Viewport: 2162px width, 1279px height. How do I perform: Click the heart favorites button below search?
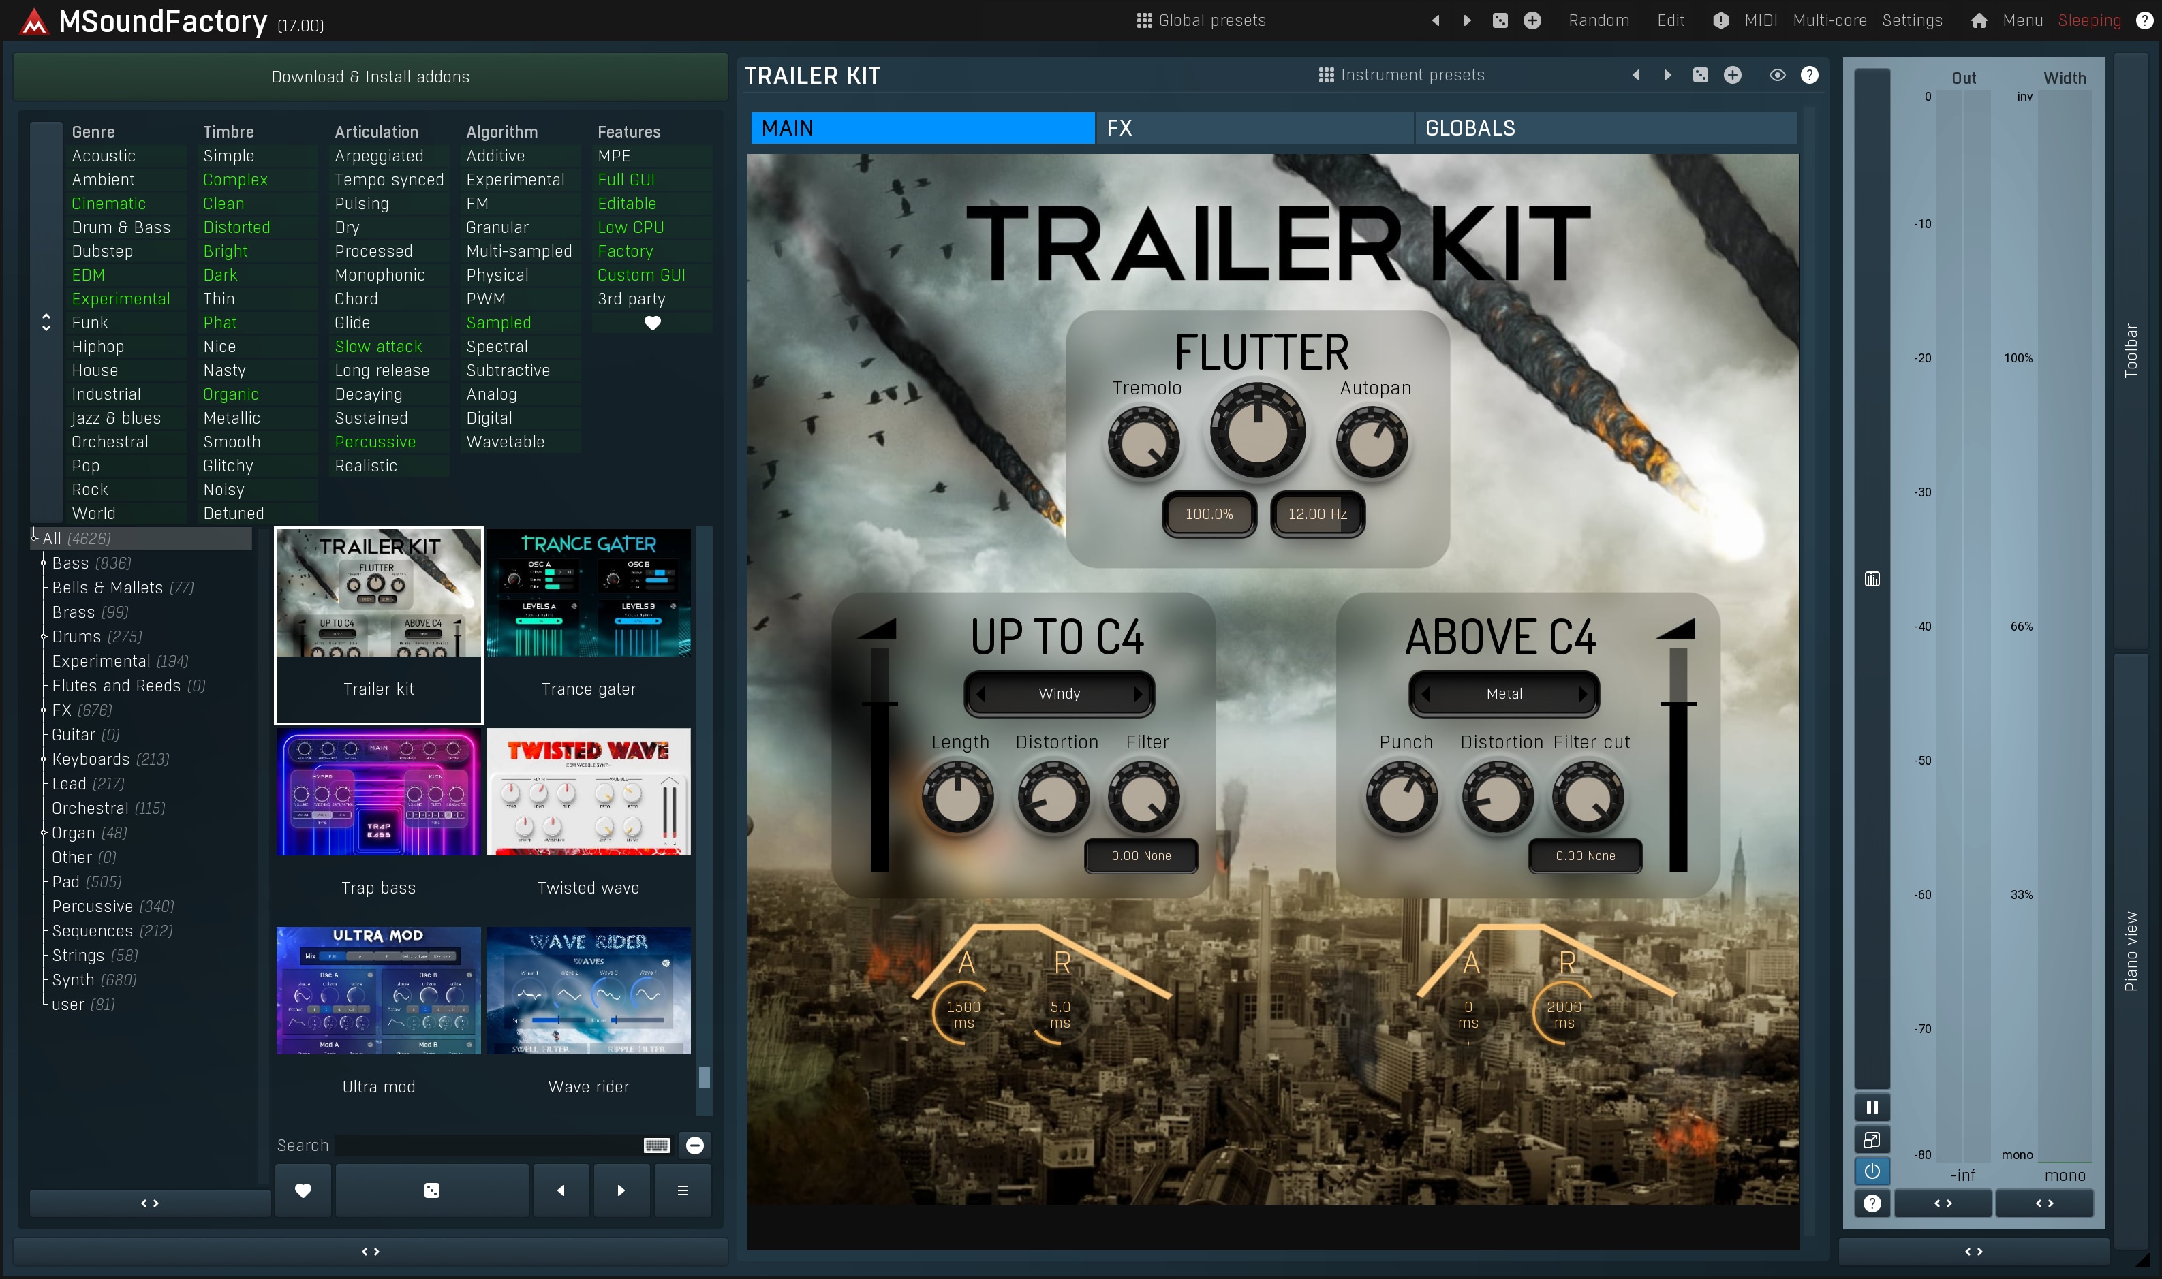tap(303, 1190)
